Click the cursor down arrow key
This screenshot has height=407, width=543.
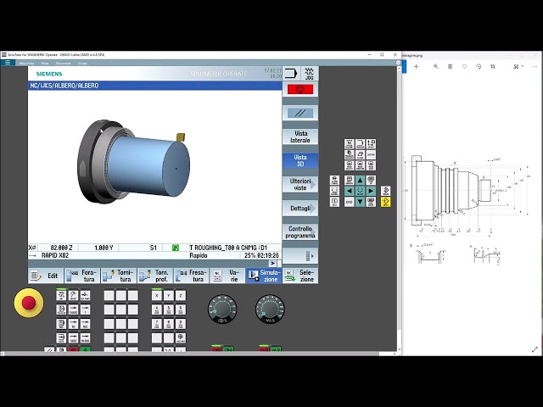[x=360, y=202]
